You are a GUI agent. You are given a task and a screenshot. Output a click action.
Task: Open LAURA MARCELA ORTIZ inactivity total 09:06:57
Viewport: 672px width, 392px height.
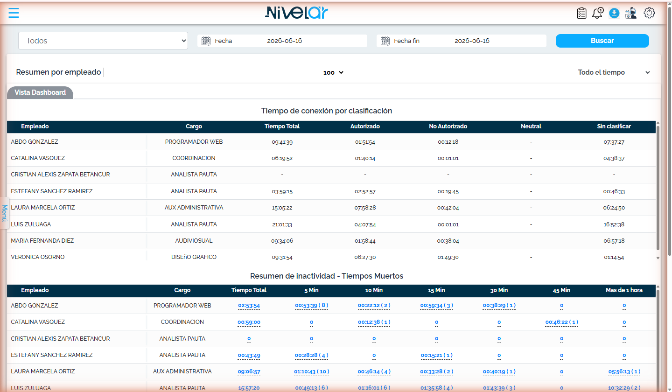pyautogui.click(x=249, y=372)
